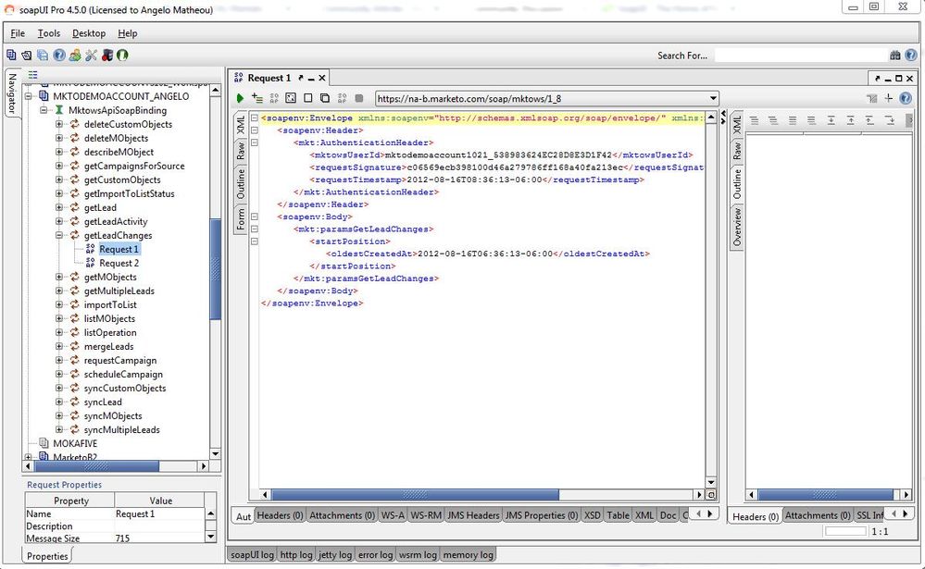Viewport: 925px width, 569px height.
Task: Select Request 2 in navigator tree
Action: coord(119,263)
